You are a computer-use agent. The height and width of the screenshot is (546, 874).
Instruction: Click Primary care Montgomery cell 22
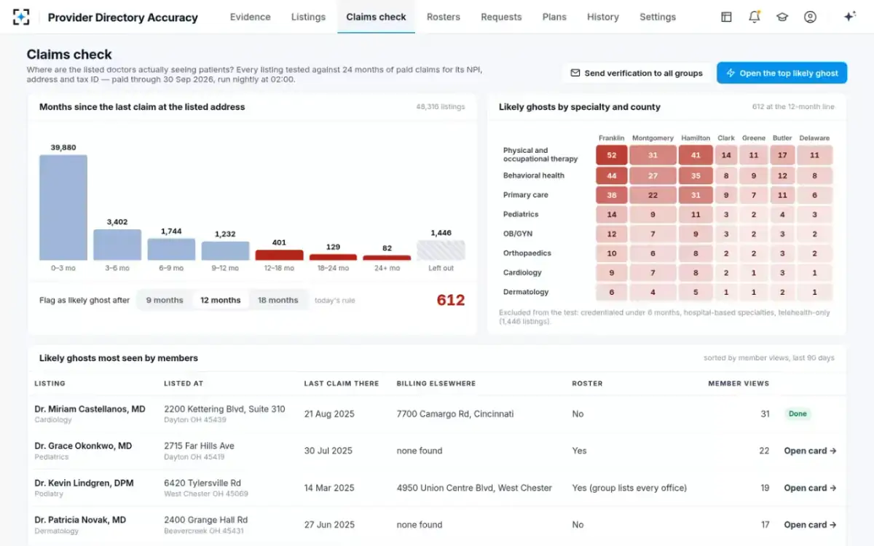tap(653, 195)
